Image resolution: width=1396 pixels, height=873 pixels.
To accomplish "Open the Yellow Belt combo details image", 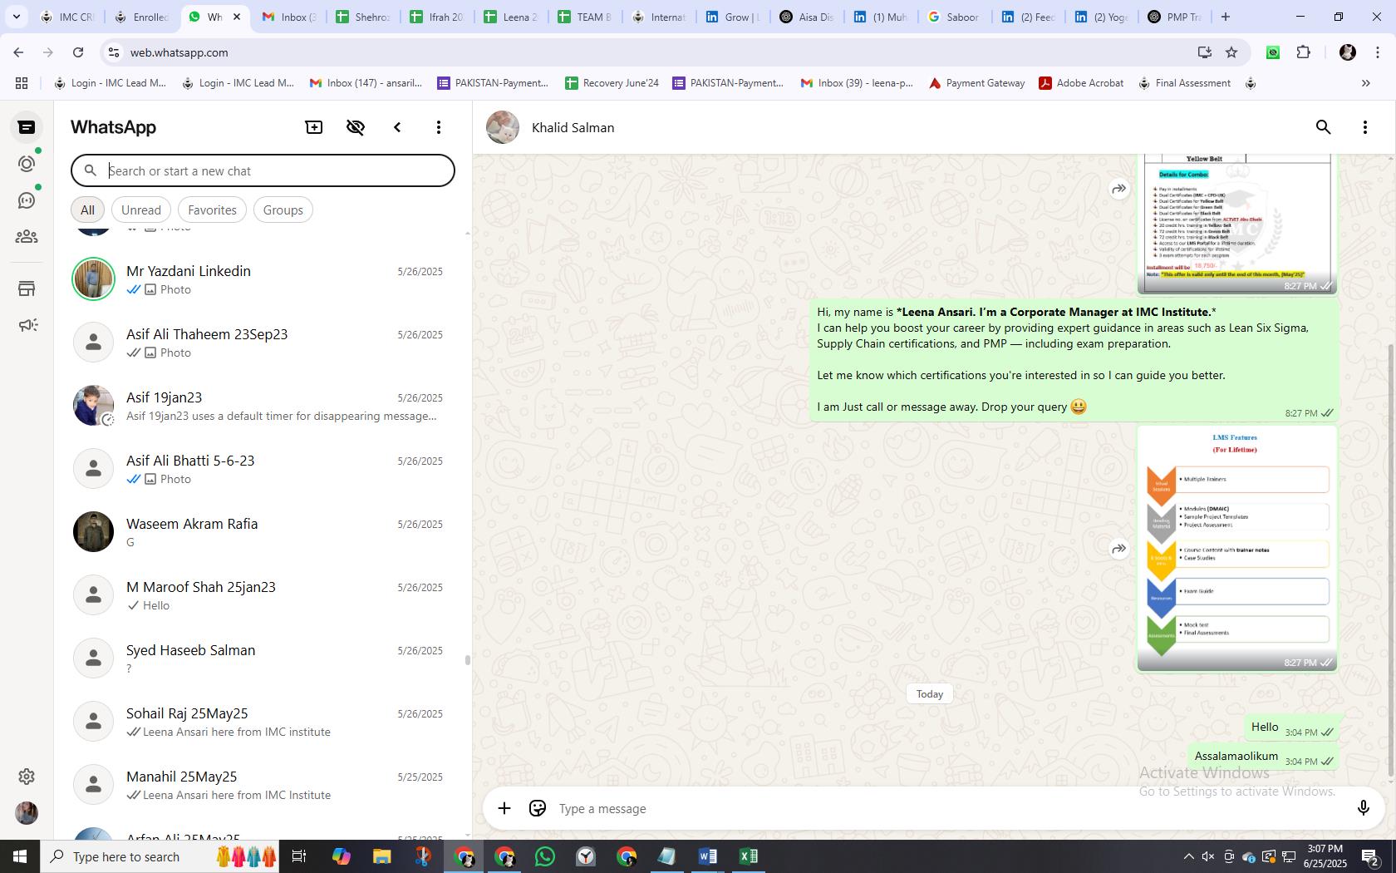I will point(1238,223).
